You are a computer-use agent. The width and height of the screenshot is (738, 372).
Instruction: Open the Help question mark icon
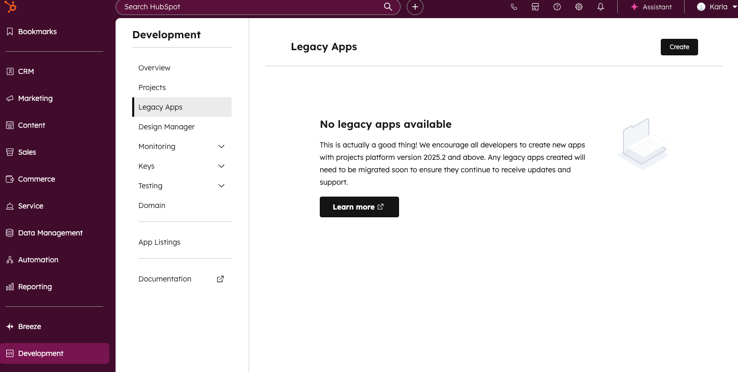click(557, 7)
